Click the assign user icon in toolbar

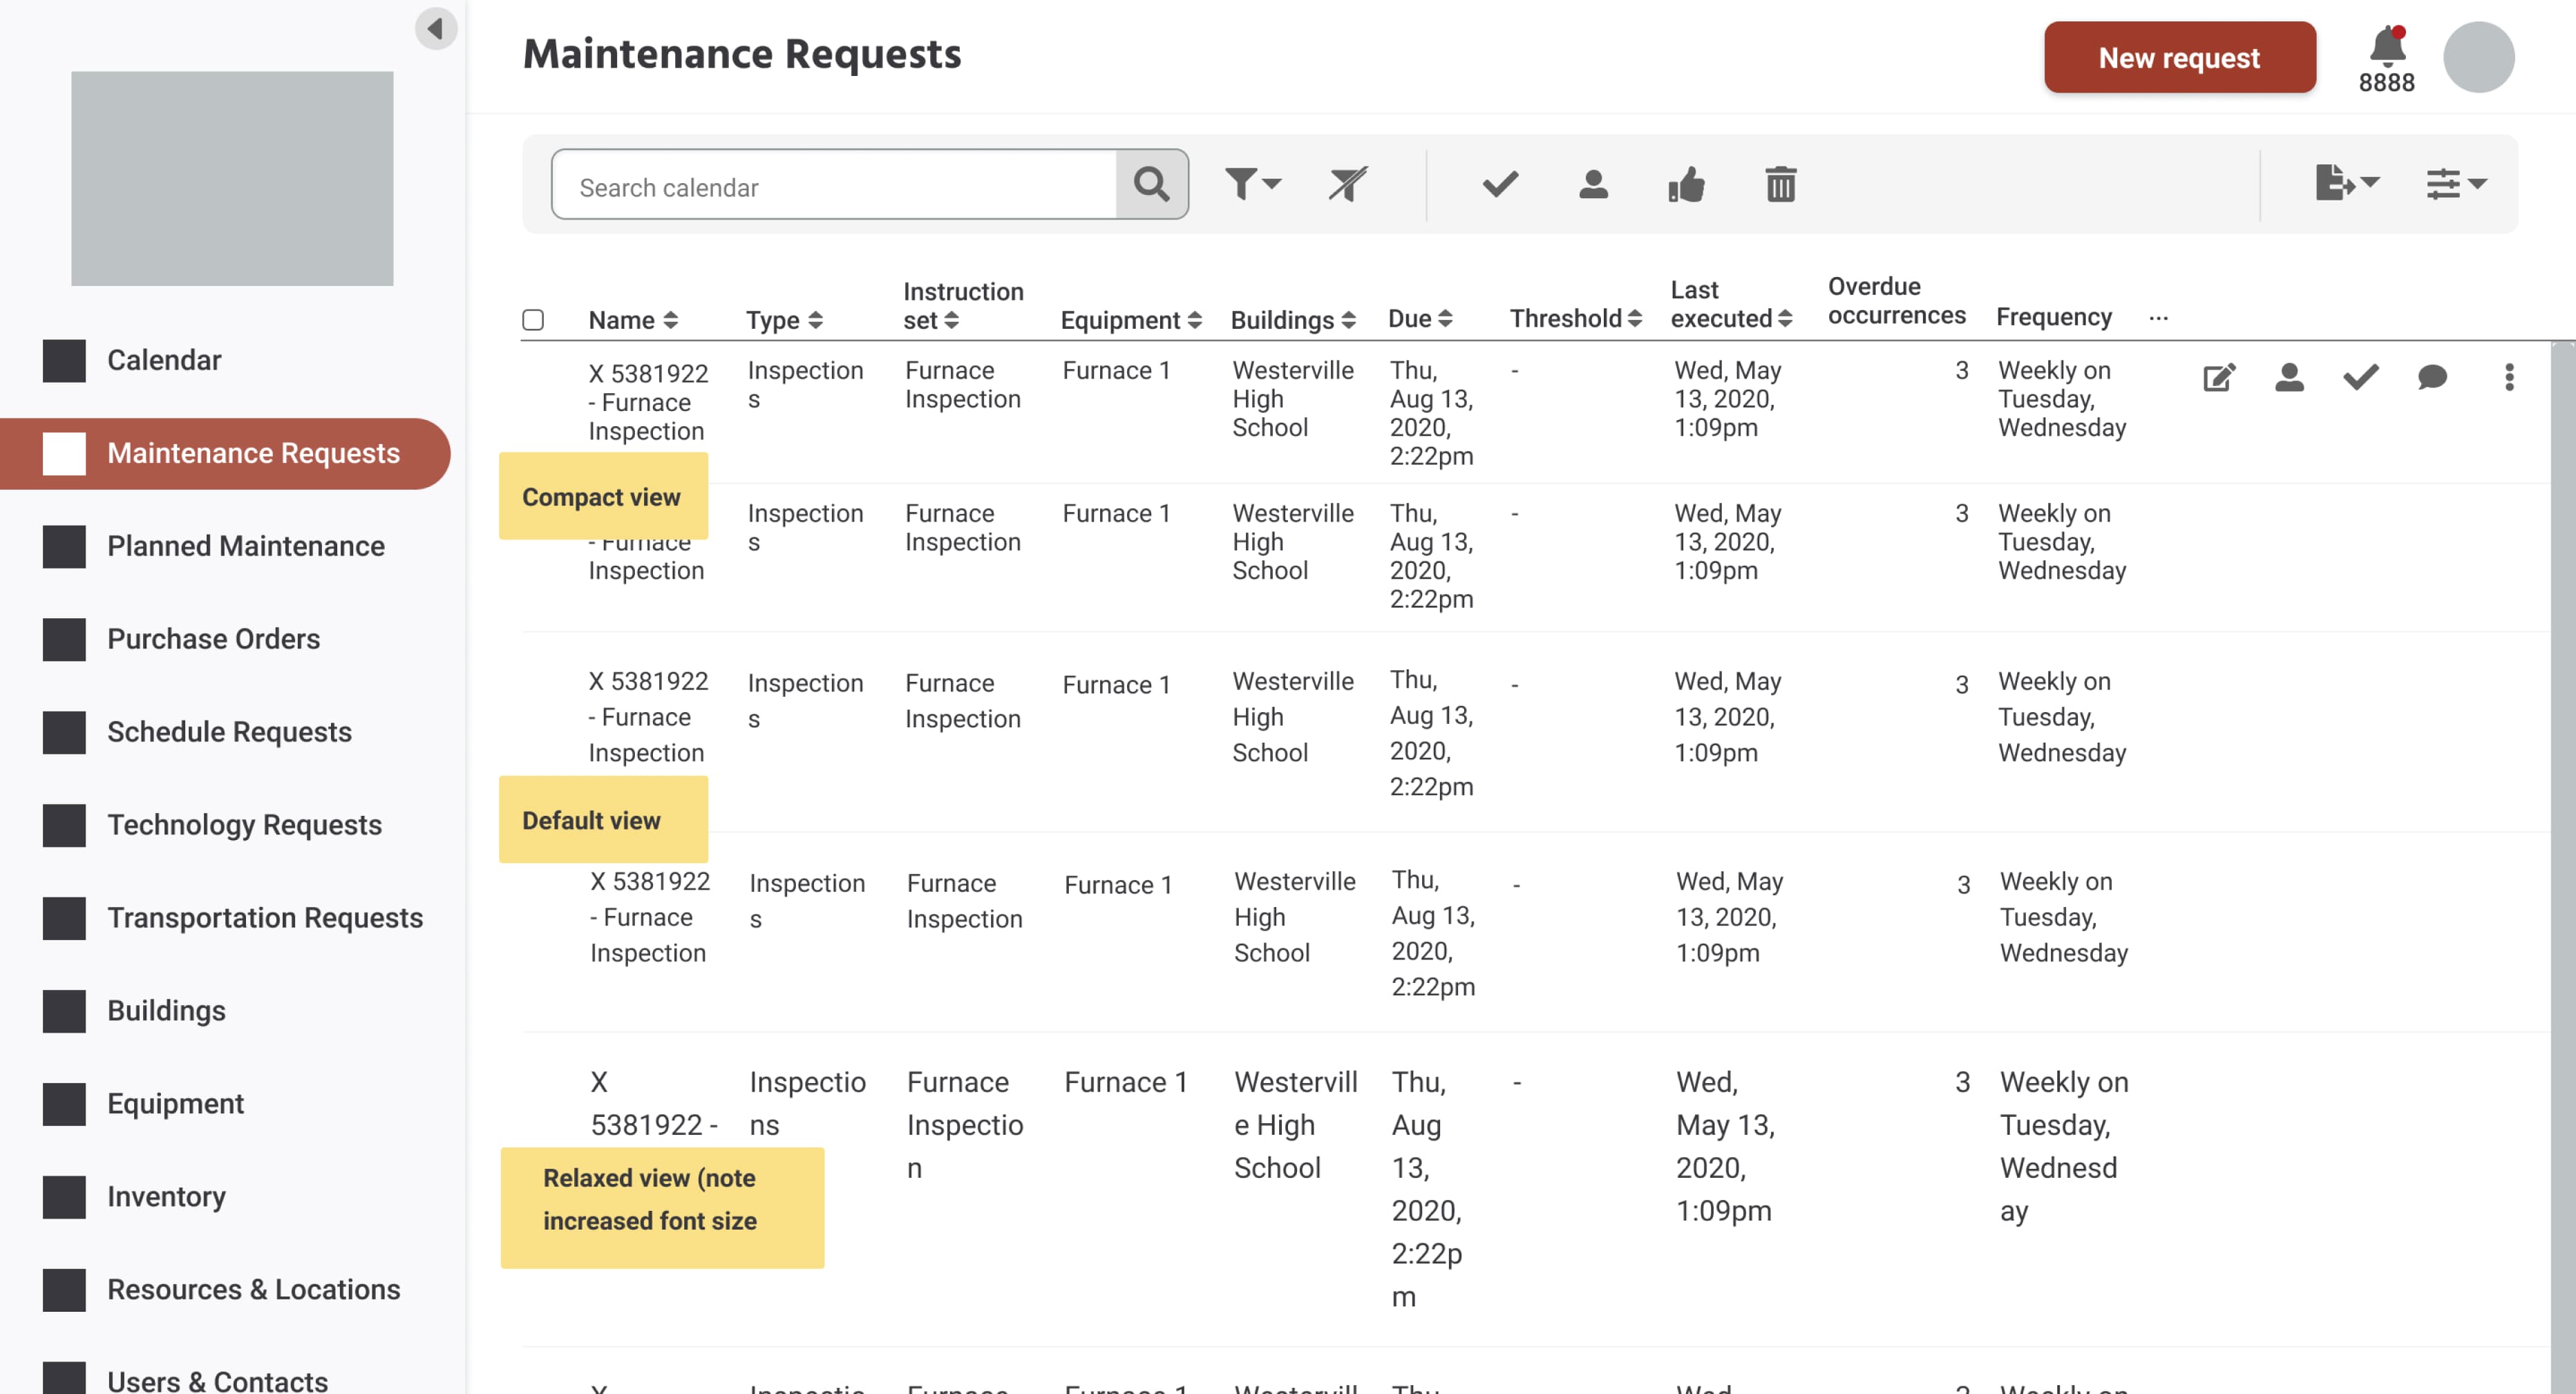click(1592, 184)
